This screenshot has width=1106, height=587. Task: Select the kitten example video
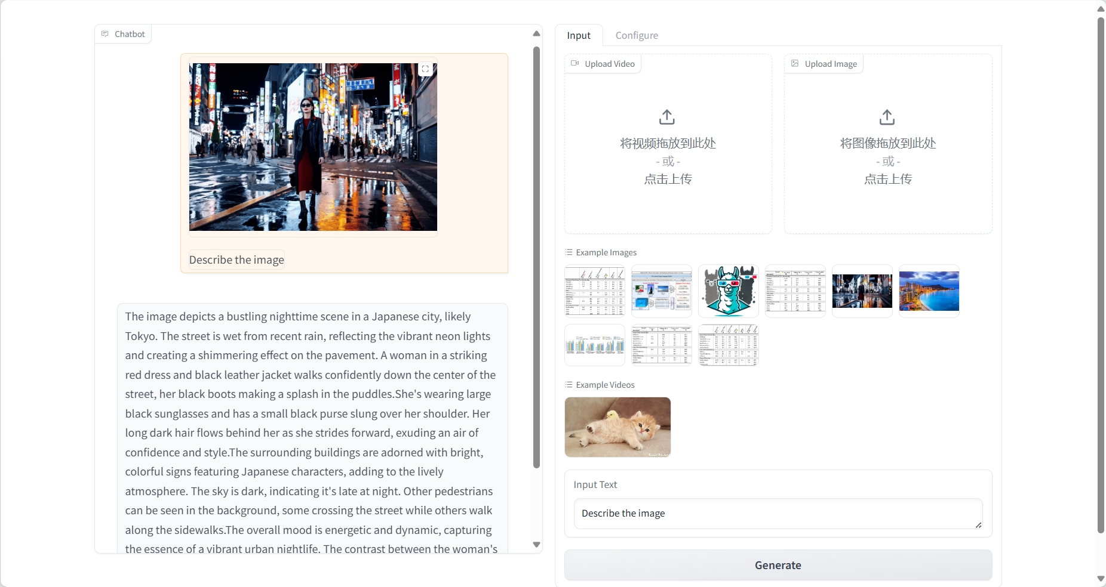pyautogui.click(x=617, y=427)
